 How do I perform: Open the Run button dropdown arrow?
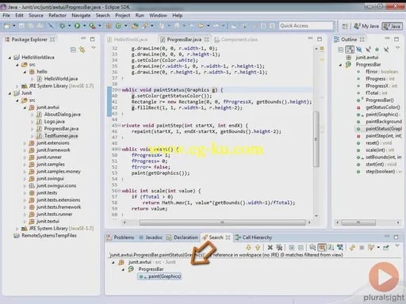85,25
